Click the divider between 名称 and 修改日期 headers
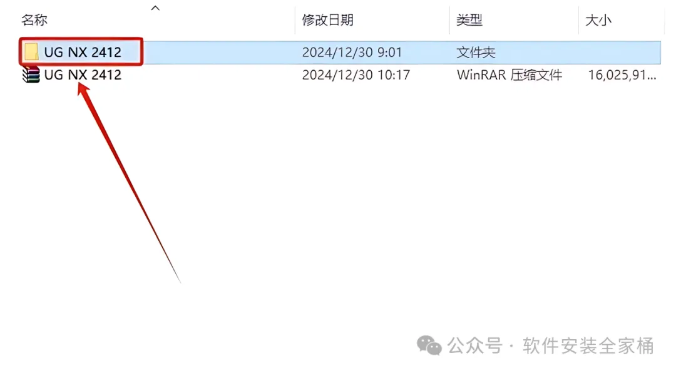Viewport: 676px width, 373px height. 295,20
